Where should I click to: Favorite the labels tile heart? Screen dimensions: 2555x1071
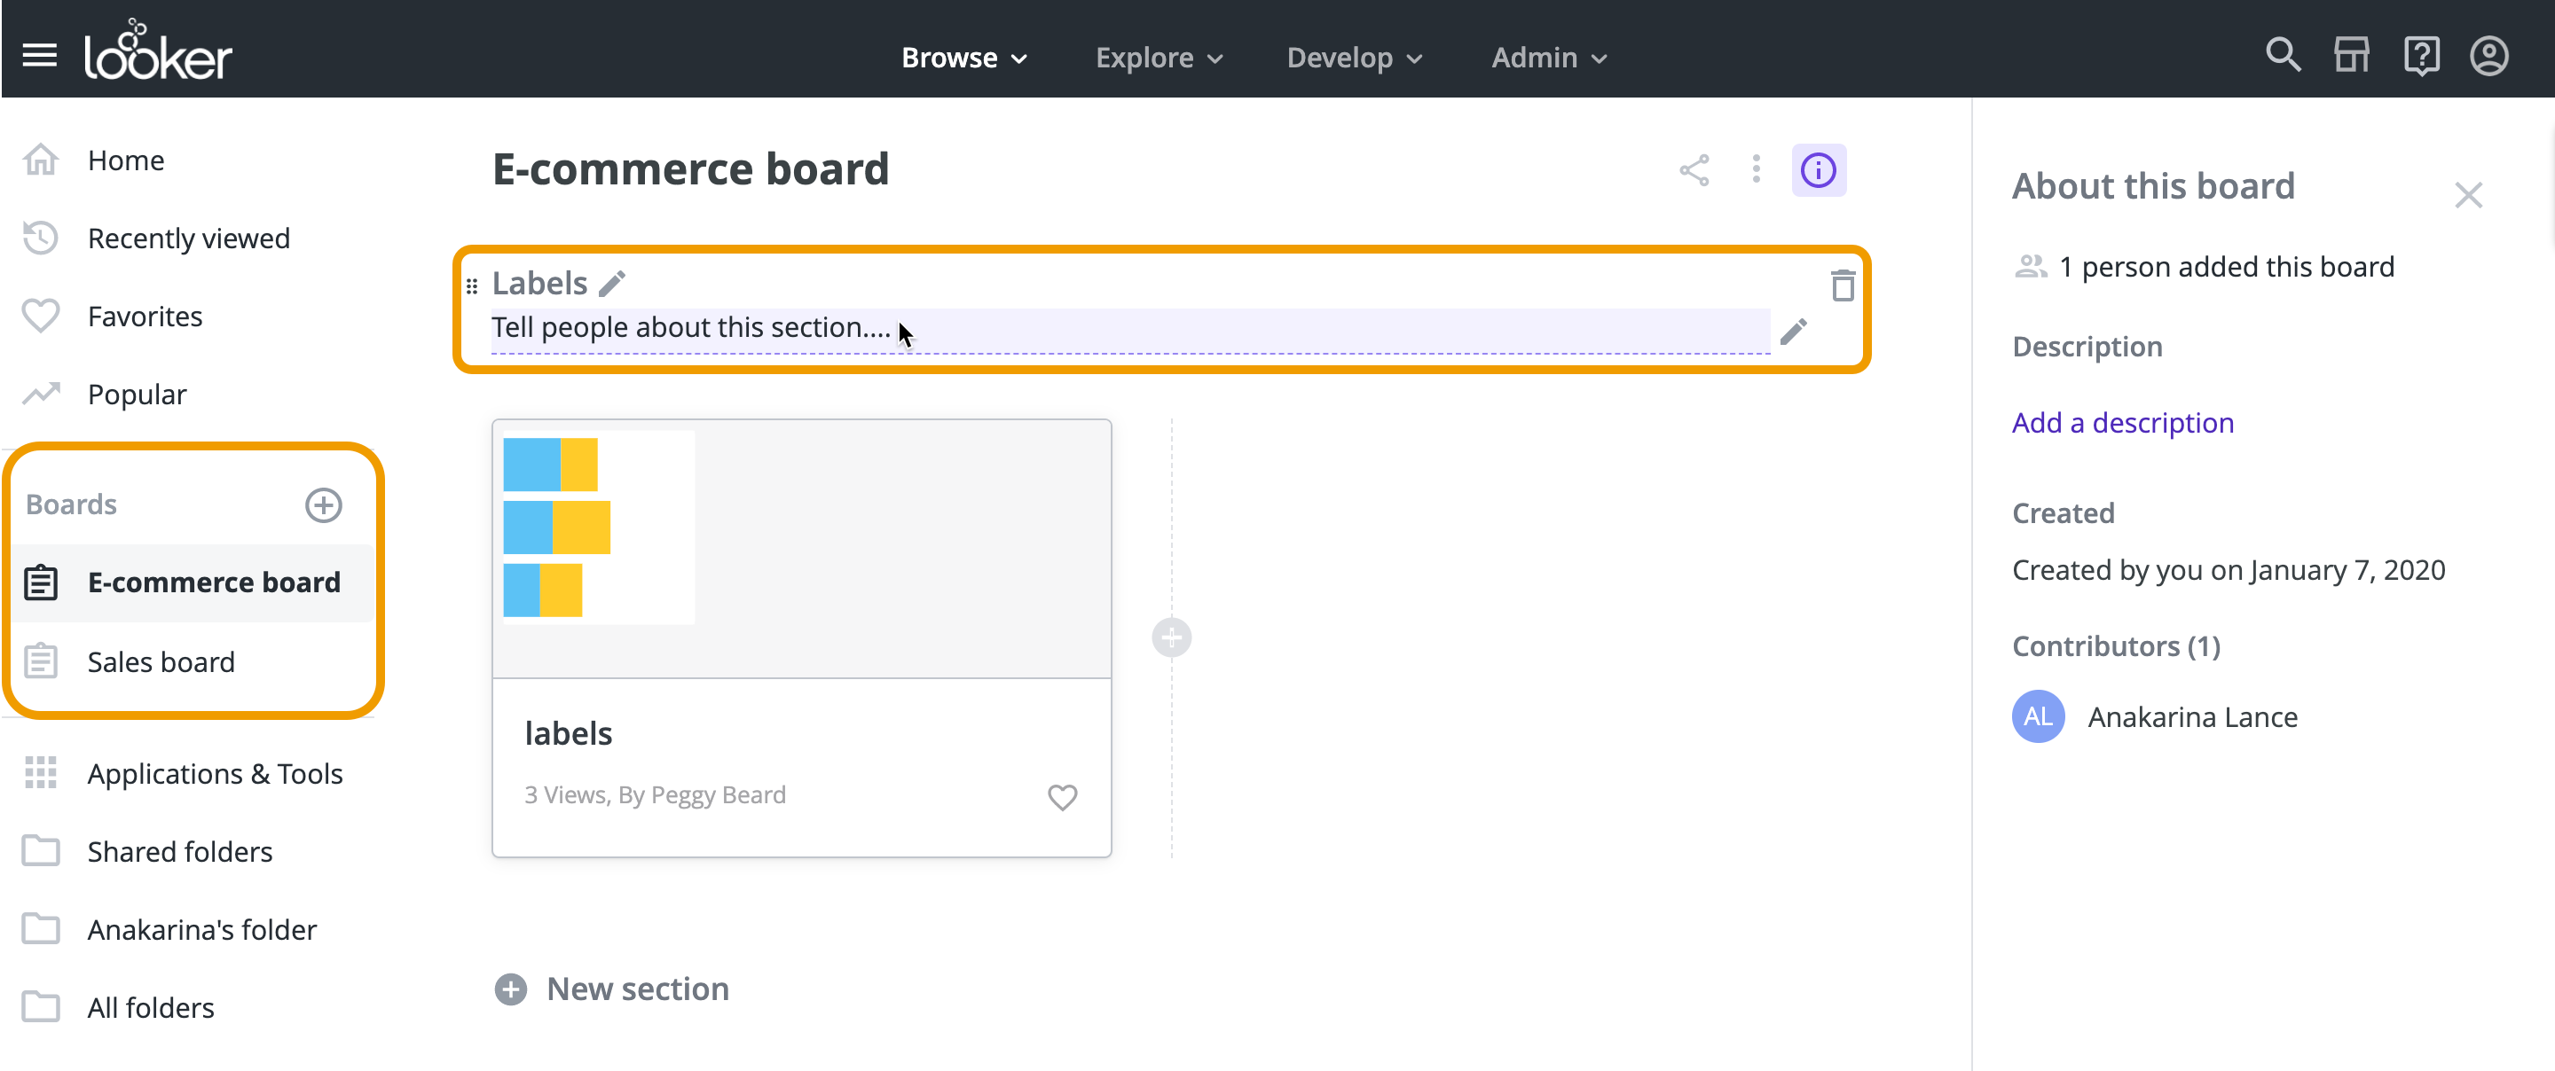1062,796
